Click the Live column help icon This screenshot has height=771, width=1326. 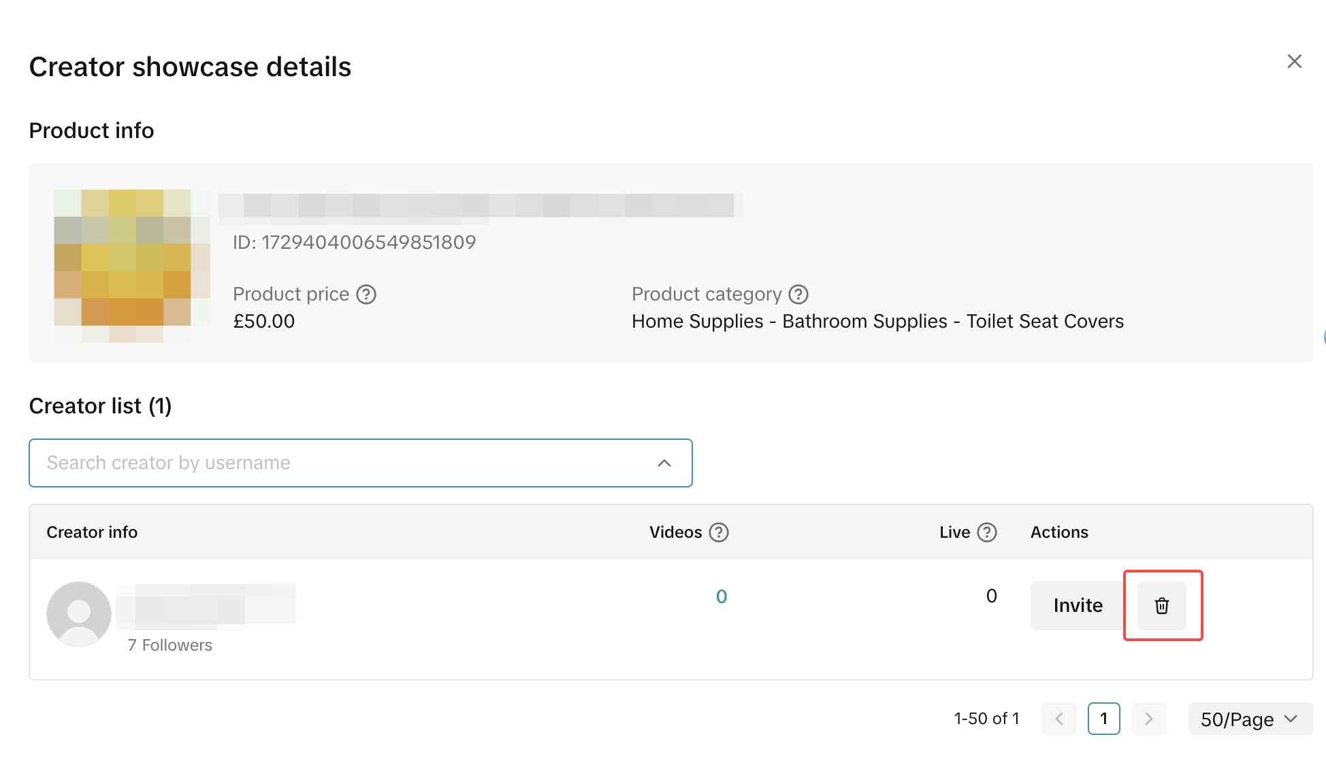[986, 532]
